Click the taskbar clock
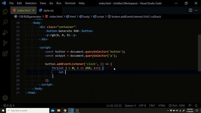 190,110
